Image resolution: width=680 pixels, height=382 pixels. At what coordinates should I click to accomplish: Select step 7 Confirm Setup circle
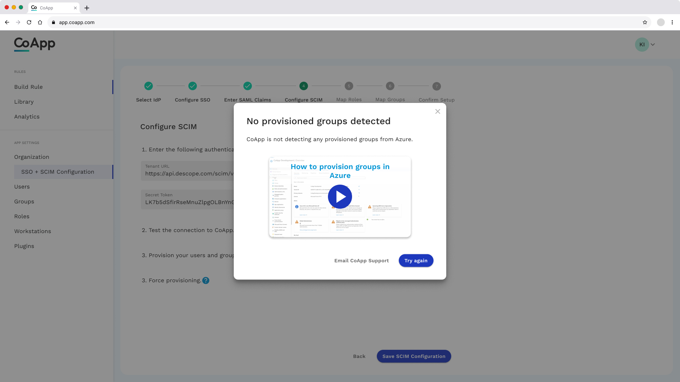coord(437,86)
